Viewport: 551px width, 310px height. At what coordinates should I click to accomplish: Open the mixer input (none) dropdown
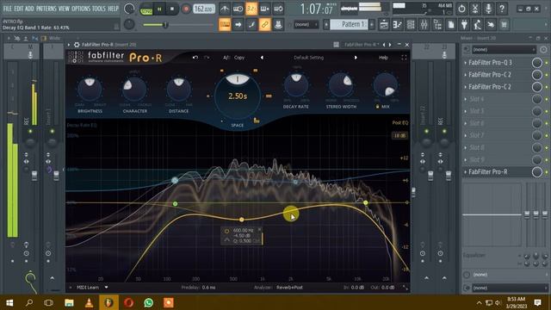tap(504, 50)
